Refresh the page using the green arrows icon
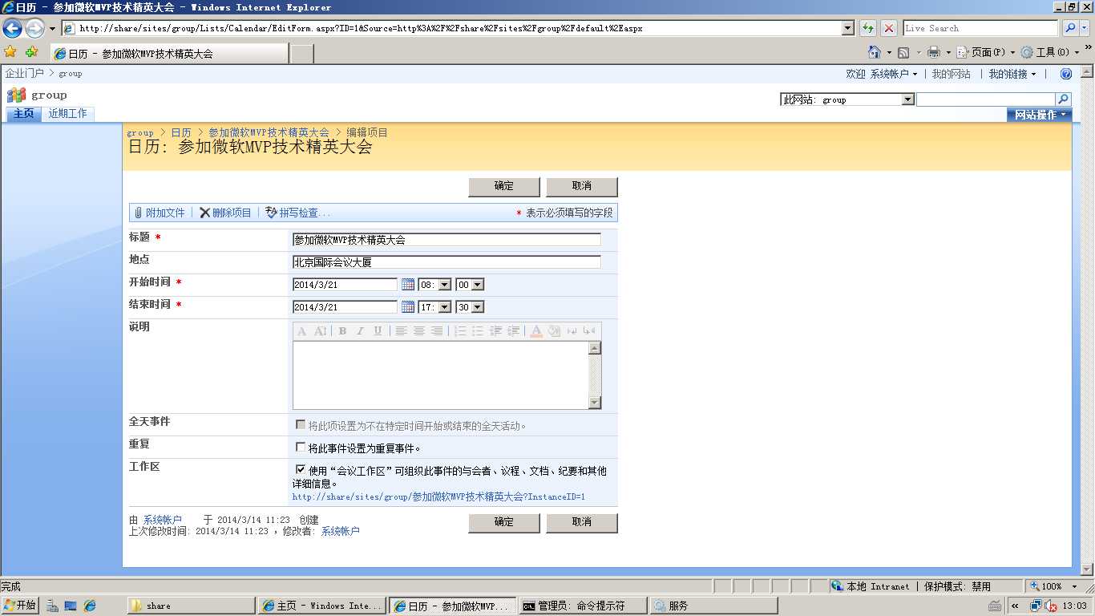The width and height of the screenshot is (1095, 616). click(868, 28)
